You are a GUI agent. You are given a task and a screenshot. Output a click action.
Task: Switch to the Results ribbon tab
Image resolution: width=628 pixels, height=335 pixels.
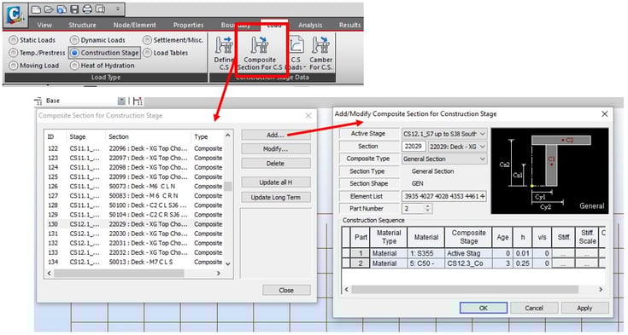point(349,25)
